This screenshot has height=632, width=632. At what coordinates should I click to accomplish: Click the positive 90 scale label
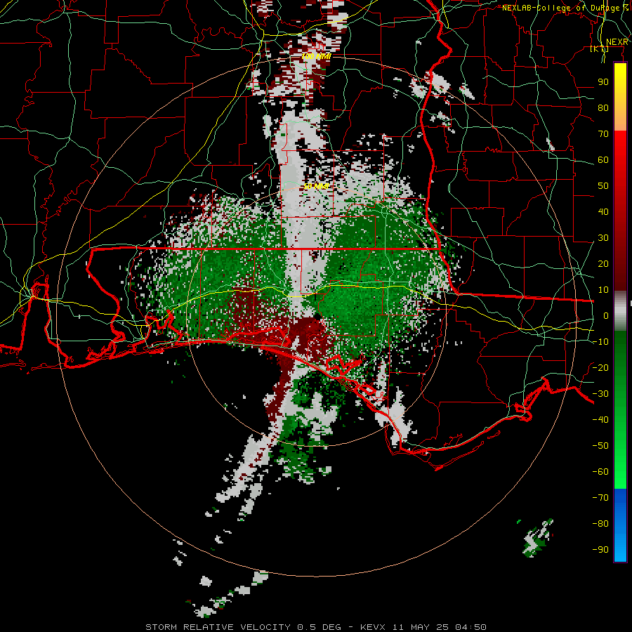coord(603,82)
